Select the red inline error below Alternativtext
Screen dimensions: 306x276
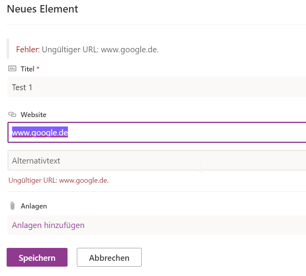59,181
